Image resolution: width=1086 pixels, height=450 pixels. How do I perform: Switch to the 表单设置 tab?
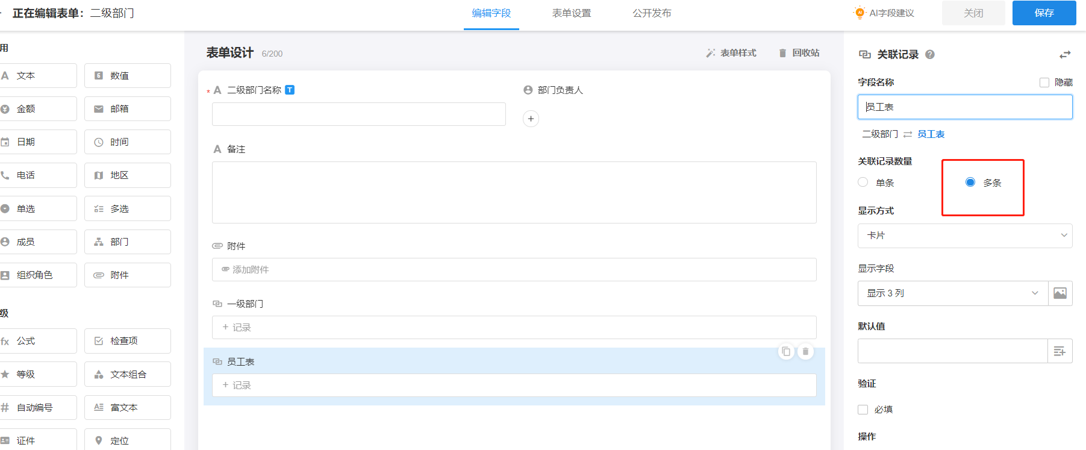click(571, 13)
